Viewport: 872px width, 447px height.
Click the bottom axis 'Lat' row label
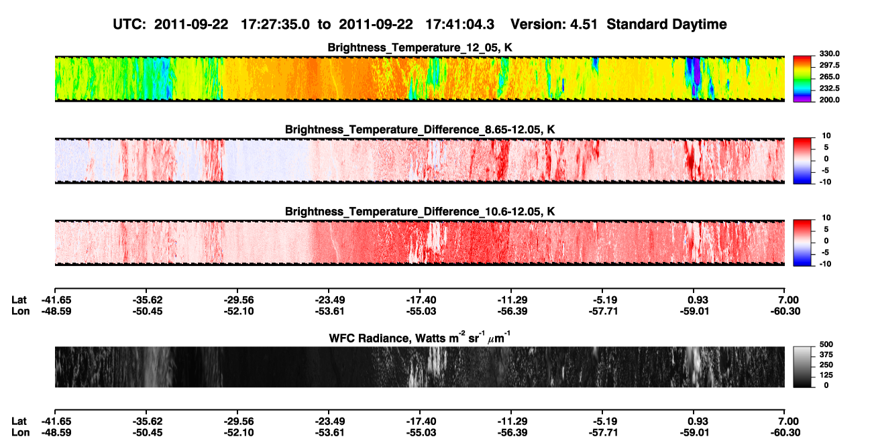(x=19, y=421)
